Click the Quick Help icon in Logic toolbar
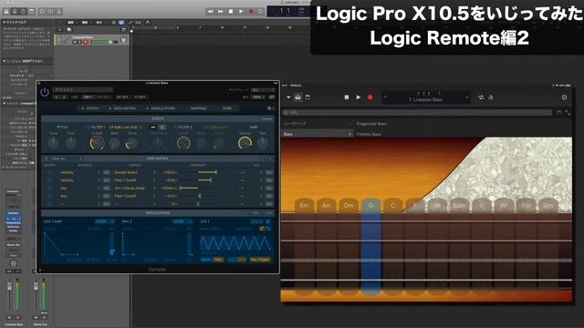 [x=23, y=11]
